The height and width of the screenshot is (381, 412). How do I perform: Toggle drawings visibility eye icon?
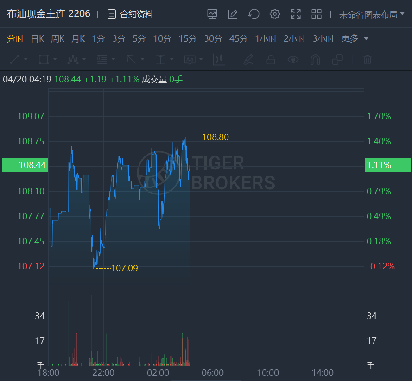[293, 59]
